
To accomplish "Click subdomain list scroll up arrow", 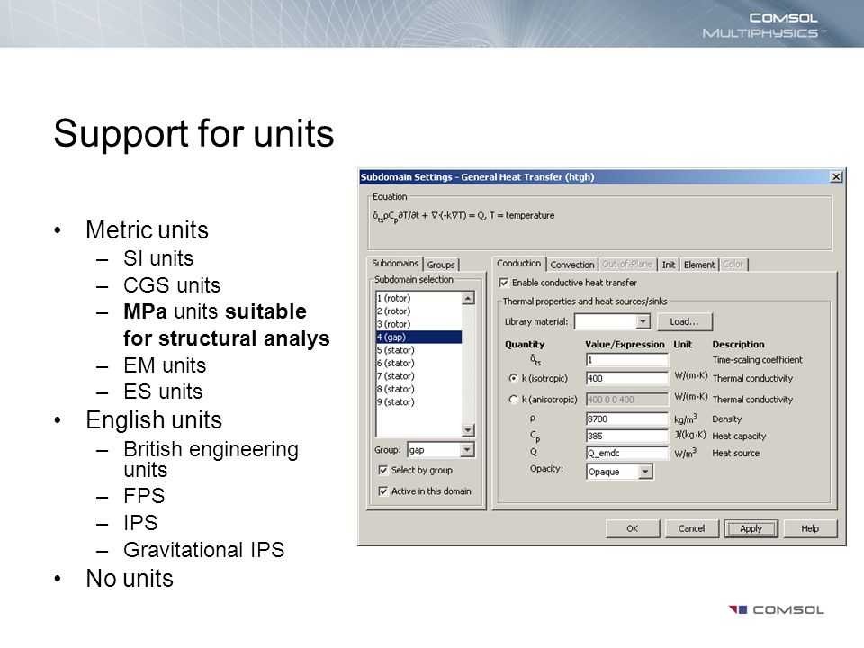I will (x=468, y=298).
